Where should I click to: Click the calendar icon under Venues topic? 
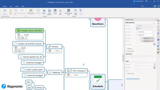pos(50,51)
